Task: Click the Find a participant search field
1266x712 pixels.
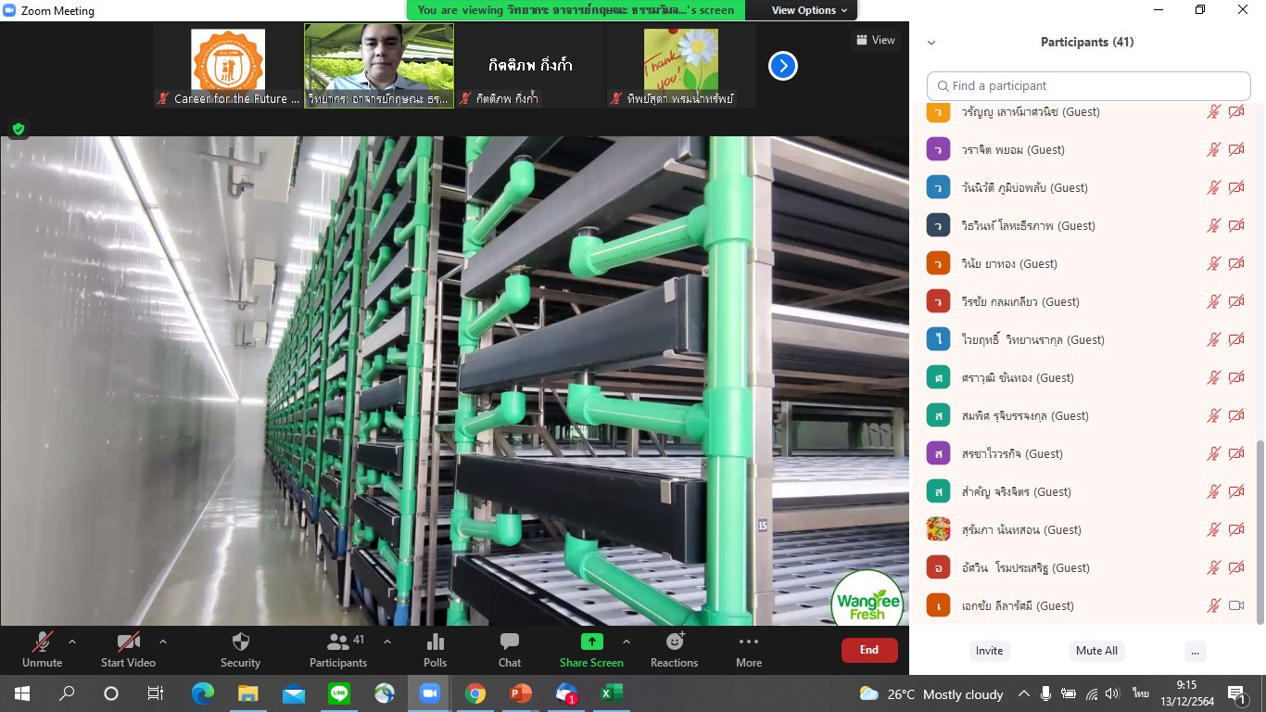Action: (1089, 86)
